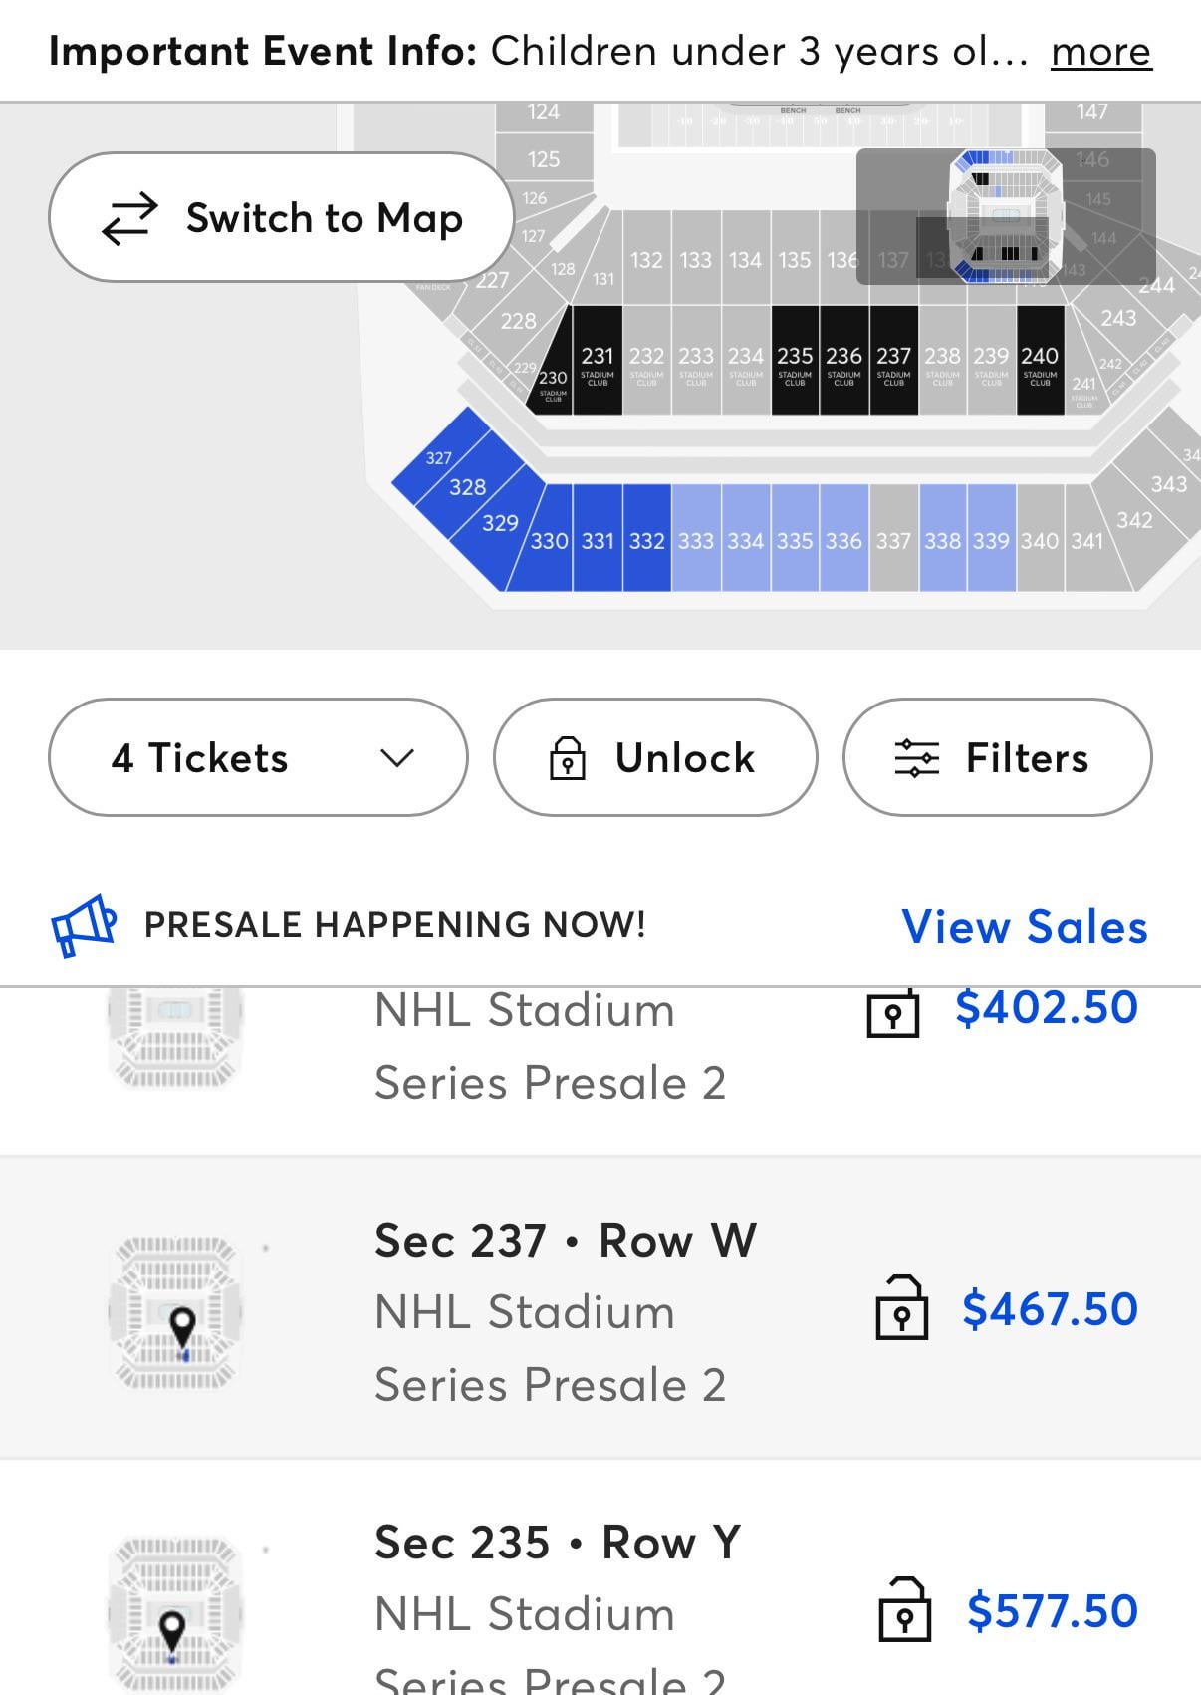Click the megaphone presale icon
Screen dimensions: 1201x1695
click(x=84, y=925)
